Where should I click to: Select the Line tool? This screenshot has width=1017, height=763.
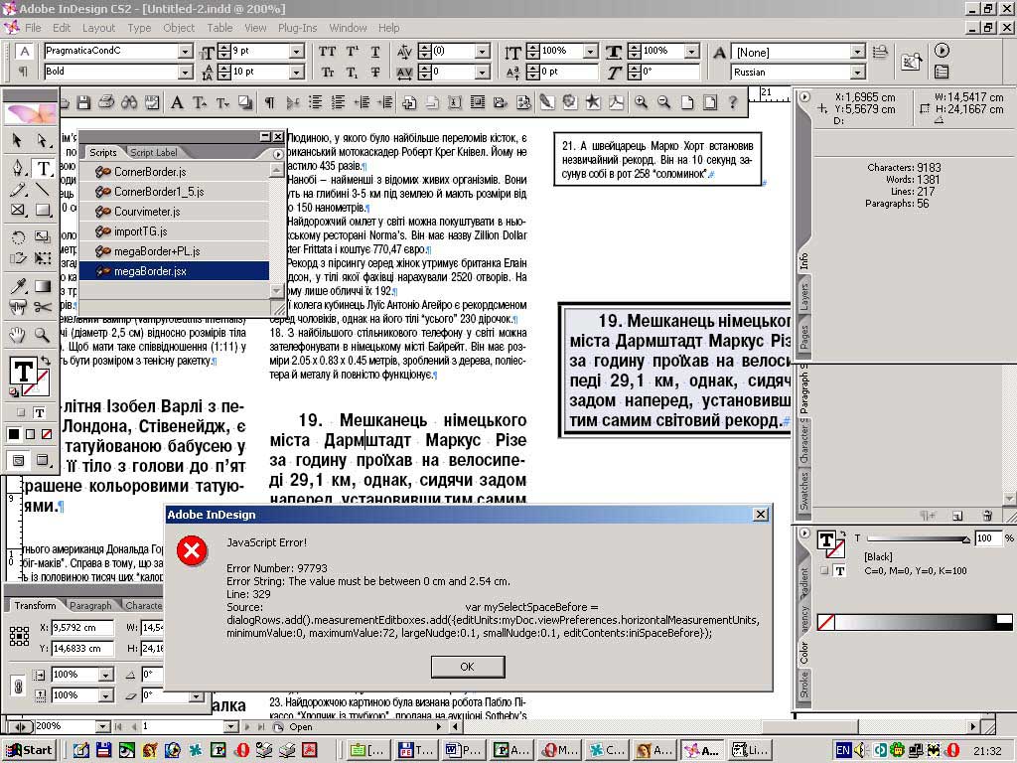(x=42, y=190)
